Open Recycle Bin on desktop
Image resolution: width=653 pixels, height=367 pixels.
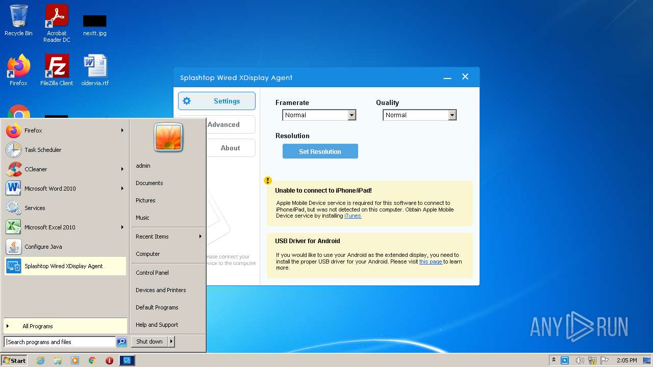[18, 20]
